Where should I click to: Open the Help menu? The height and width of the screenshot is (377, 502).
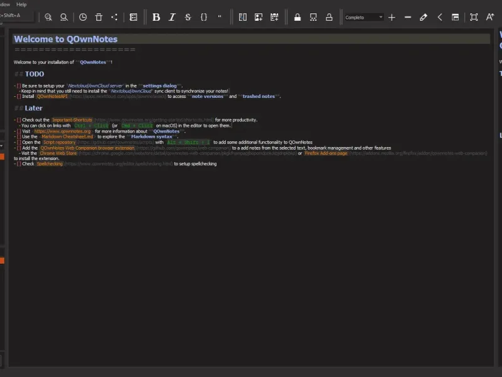(x=21, y=4)
